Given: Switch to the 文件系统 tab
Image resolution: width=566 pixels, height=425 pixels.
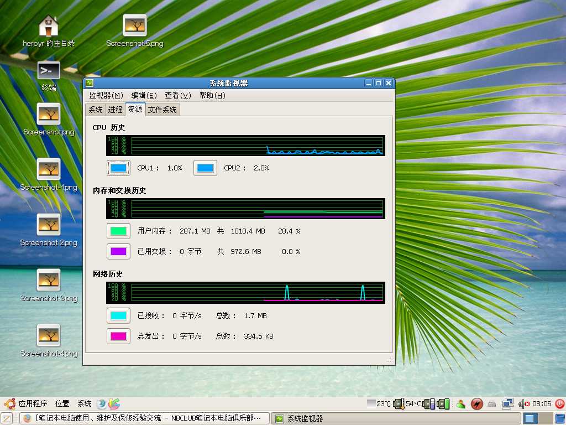Looking at the screenshot, I should click(x=163, y=110).
